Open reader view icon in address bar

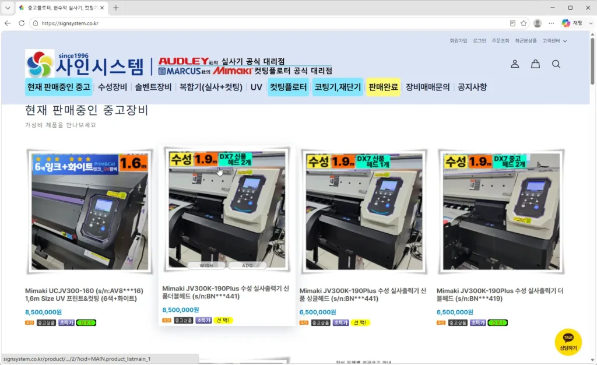(x=512, y=23)
